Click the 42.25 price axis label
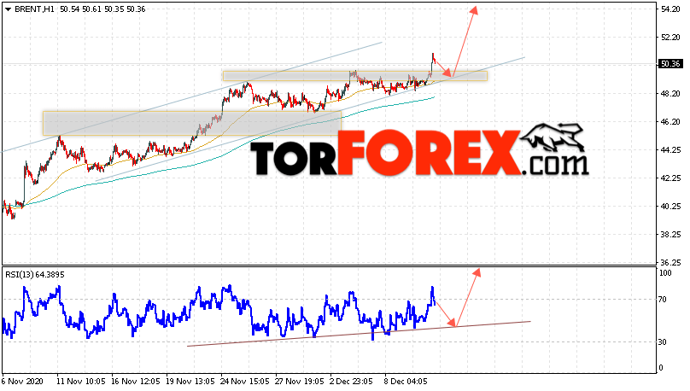The height and width of the screenshot is (391, 690). tap(670, 178)
